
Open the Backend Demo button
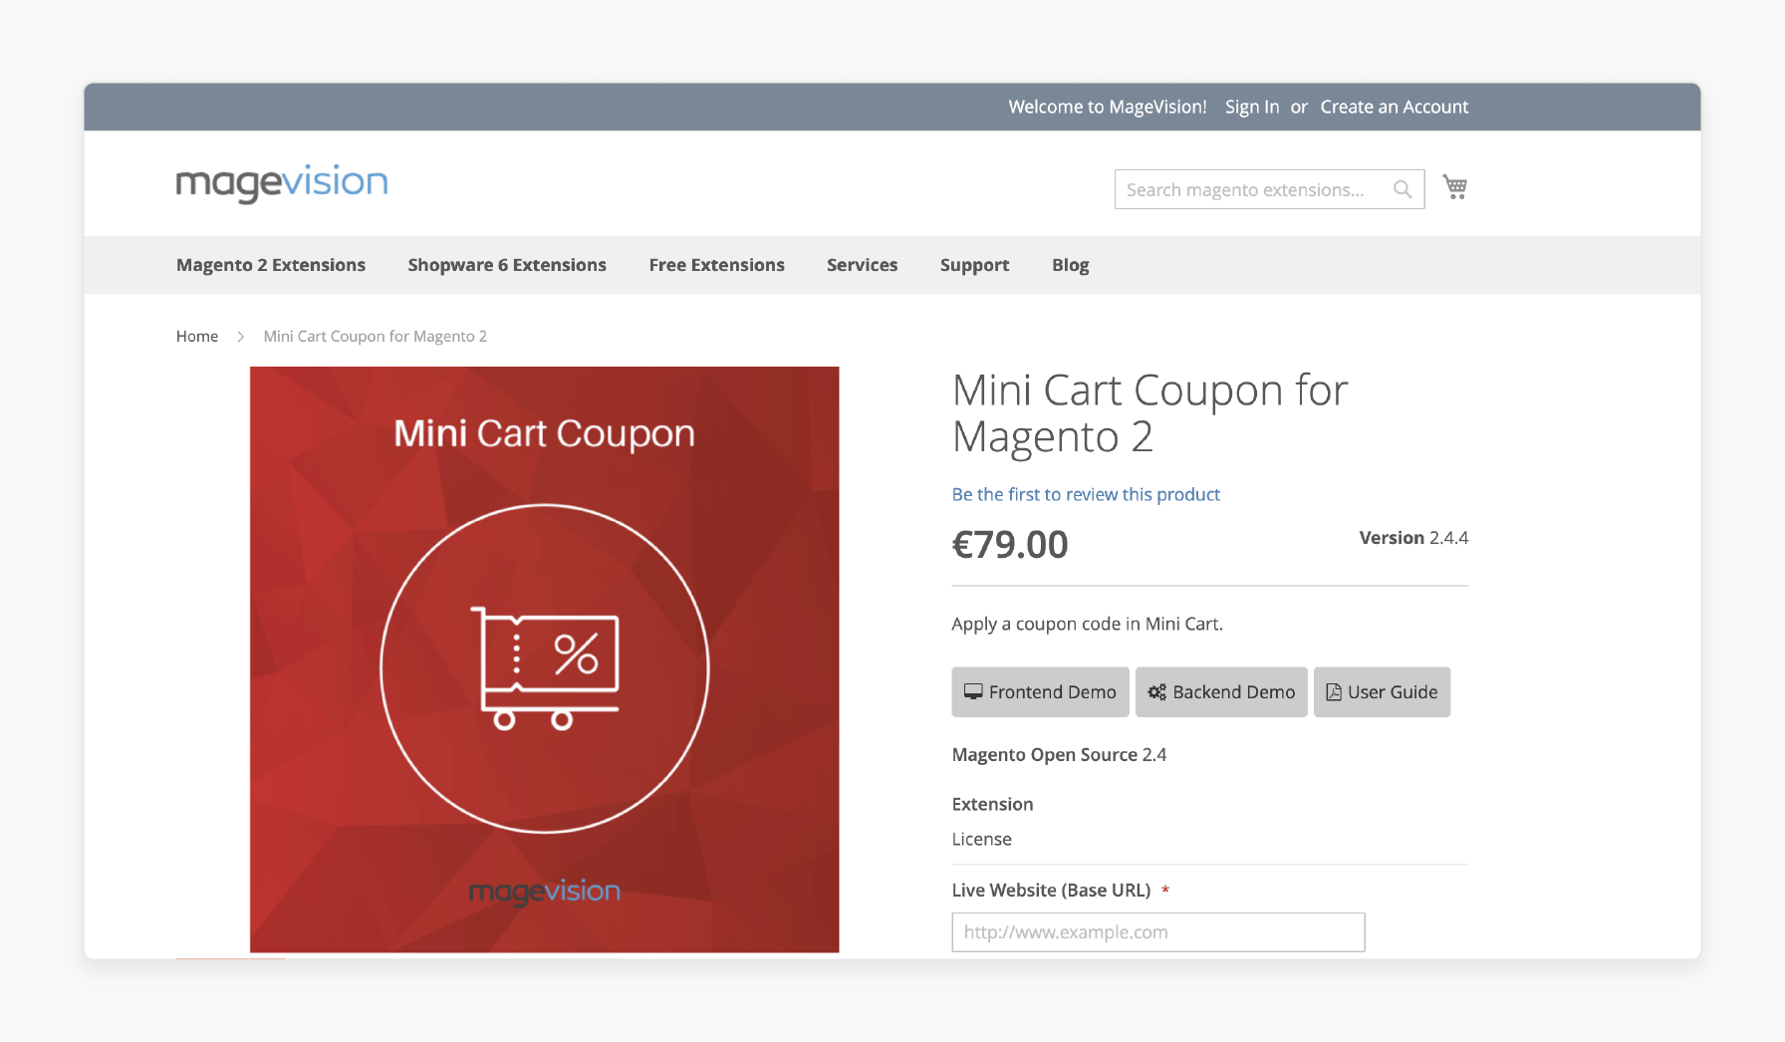coord(1221,691)
